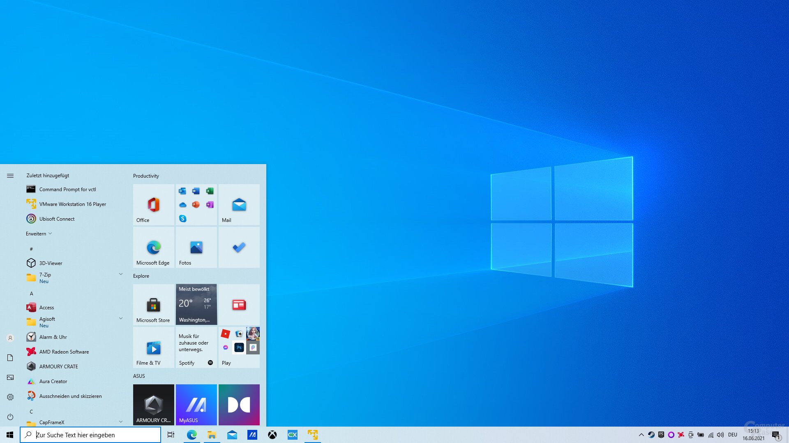Open the Microsoft To Do checkmark tile

coord(239,247)
